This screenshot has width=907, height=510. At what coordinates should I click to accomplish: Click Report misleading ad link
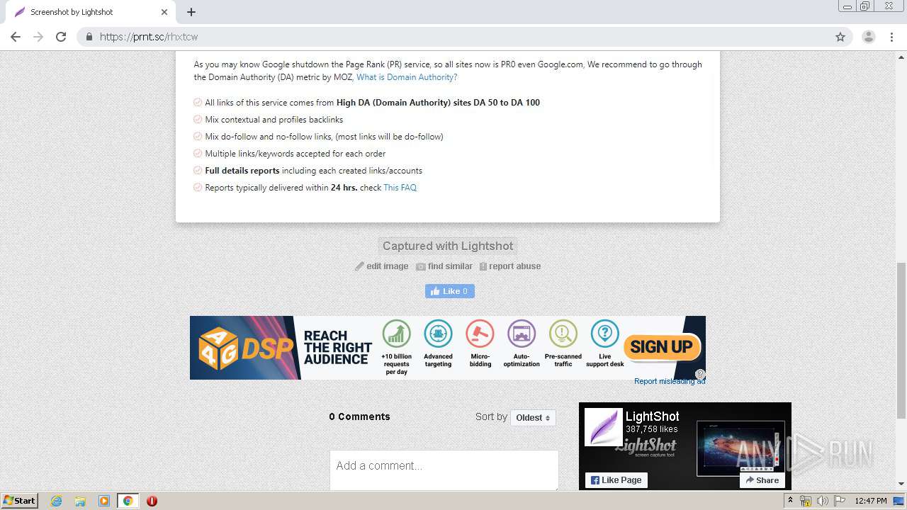click(x=670, y=381)
